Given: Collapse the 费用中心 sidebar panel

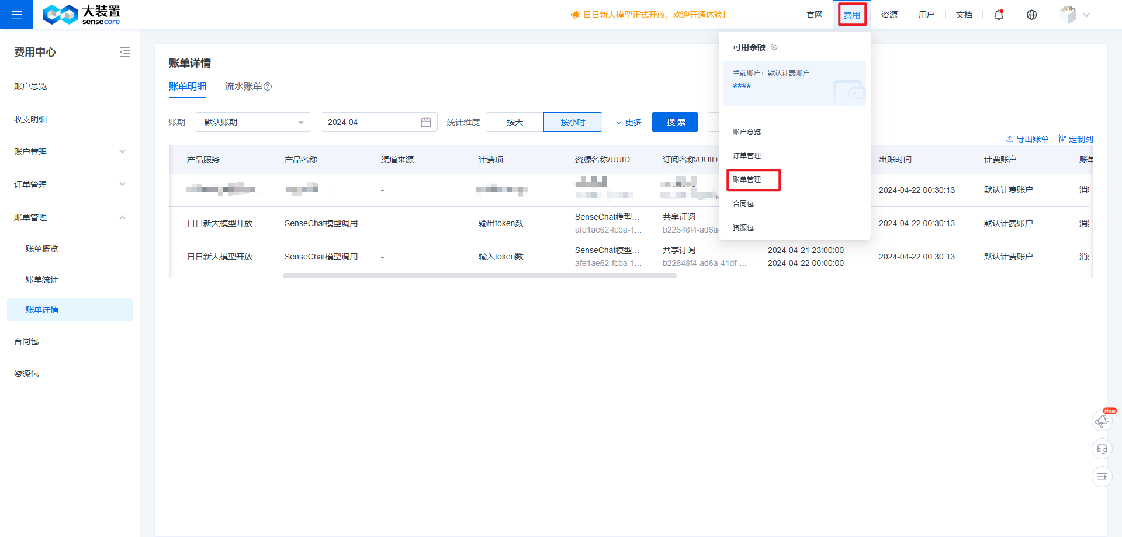Looking at the screenshot, I should click(125, 52).
